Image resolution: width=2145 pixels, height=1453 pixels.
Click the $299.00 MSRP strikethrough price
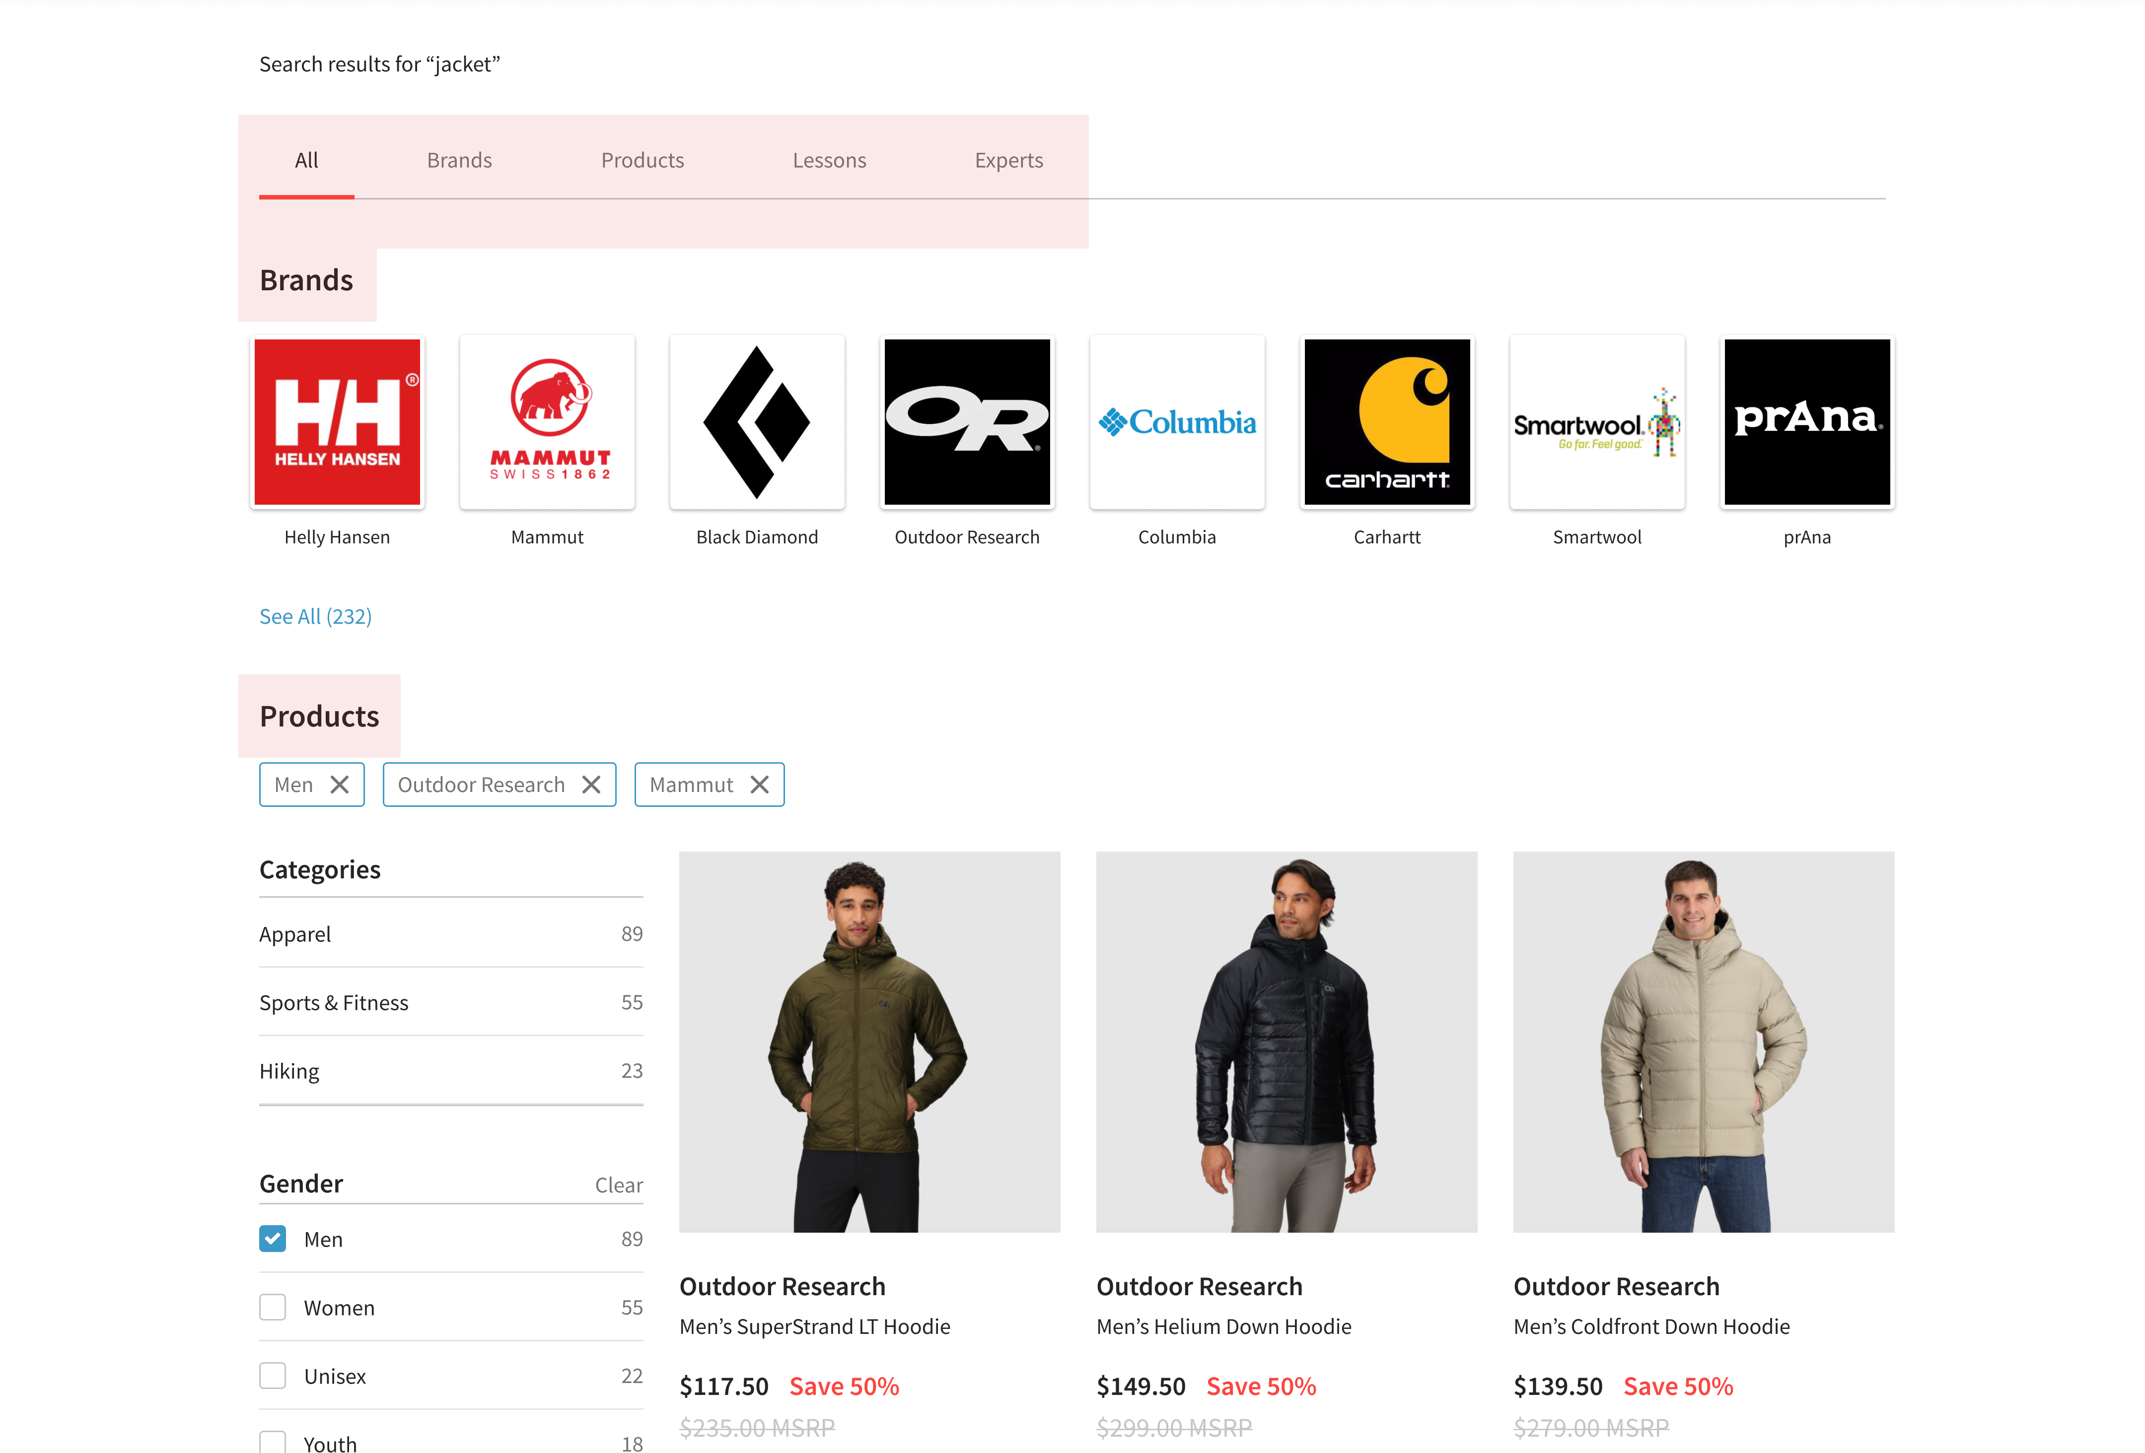pos(1174,1428)
